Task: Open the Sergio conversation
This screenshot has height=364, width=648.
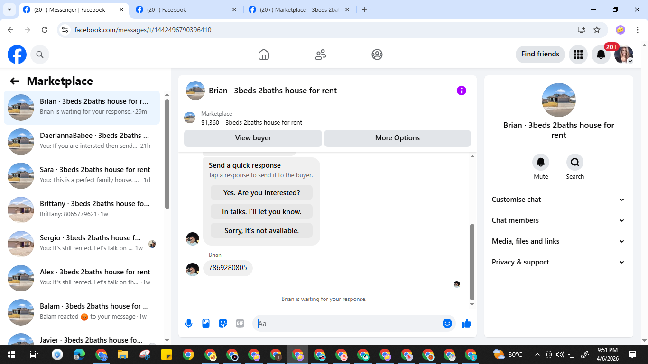Action: tap(82, 244)
